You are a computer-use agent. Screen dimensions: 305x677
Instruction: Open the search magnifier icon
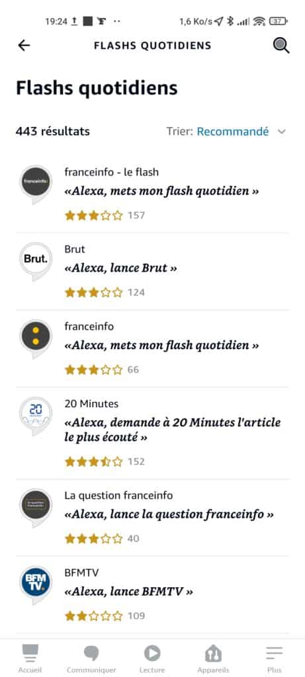tap(281, 46)
